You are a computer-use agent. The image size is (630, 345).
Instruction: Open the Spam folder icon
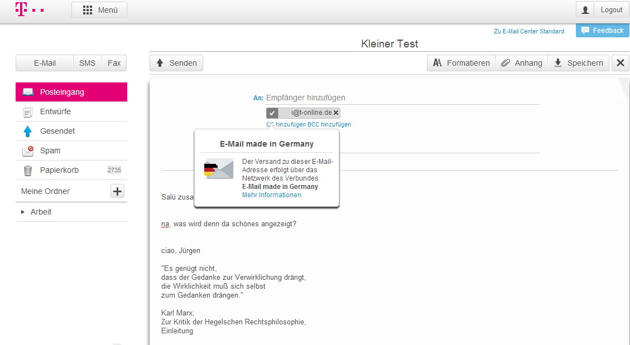[27, 150]
